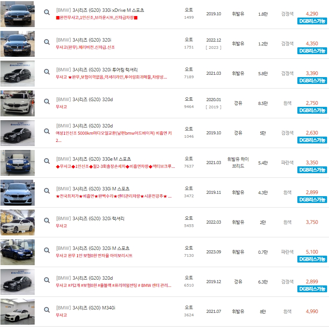Open M340i listing title

click(86, 308)
